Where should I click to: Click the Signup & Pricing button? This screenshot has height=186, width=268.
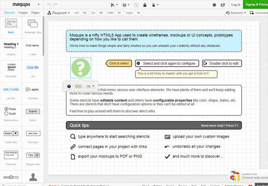(256, 4)
